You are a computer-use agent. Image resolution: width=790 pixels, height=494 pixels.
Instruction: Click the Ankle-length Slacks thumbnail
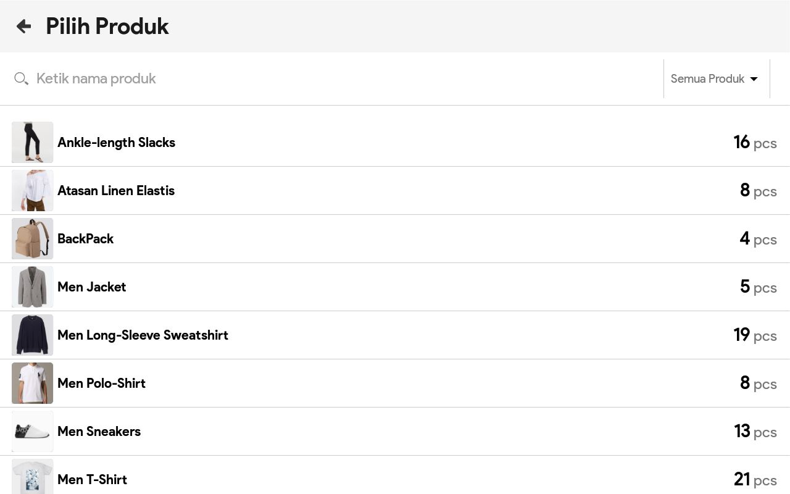(x=32, y=142)
